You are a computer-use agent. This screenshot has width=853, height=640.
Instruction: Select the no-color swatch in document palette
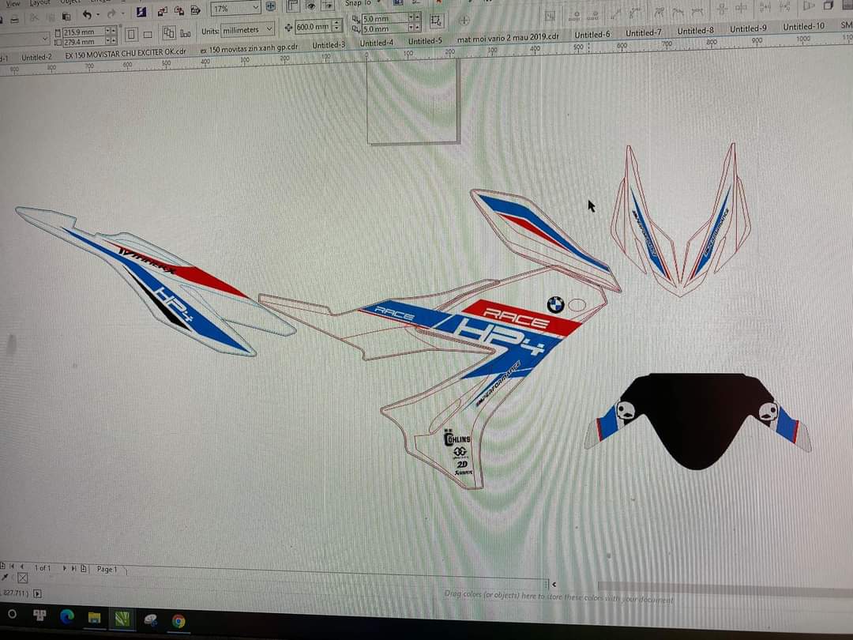click(23, 578)
